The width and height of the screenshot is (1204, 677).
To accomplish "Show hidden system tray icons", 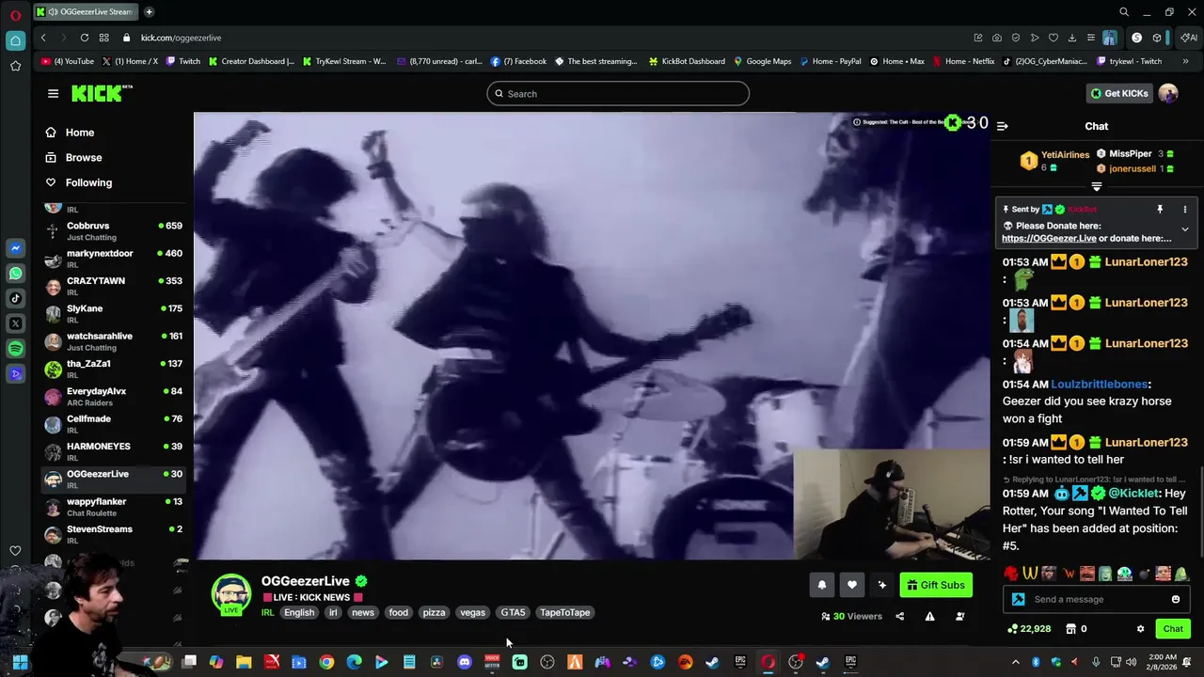I will (1015, 662).
